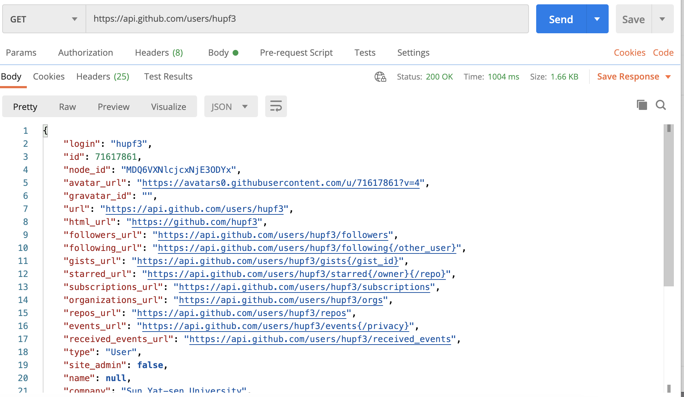This screenshot has height=397, width=684.
Task: Open the JSON language dropdown
Action: point(231,106)
